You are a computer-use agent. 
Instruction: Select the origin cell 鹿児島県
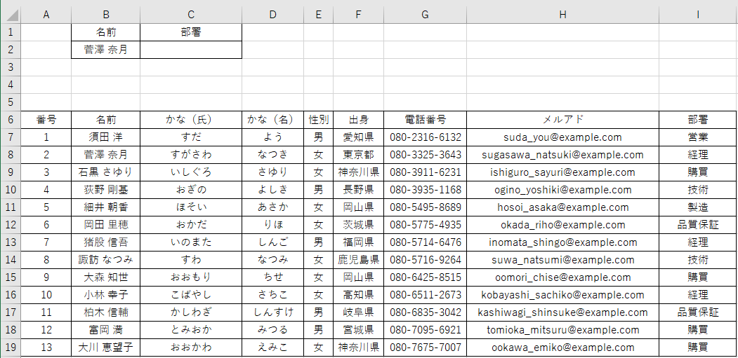tap(359, 260)
